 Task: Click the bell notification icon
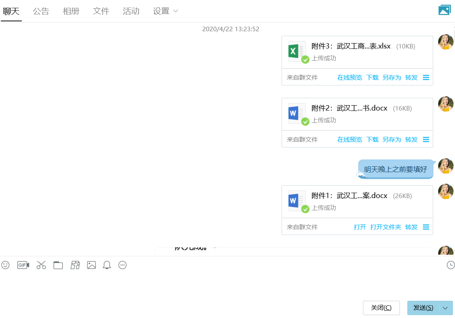pos(107,265)
